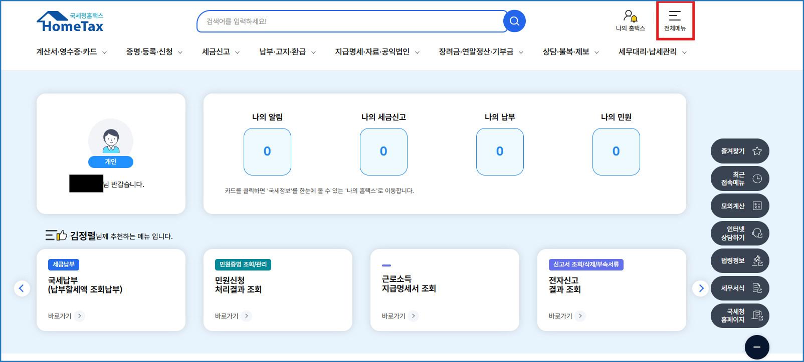Viewport: 804px width, 362px height.
Task: Open 전자신고 결과 조회 card title
Action: [x=565, y=284]
